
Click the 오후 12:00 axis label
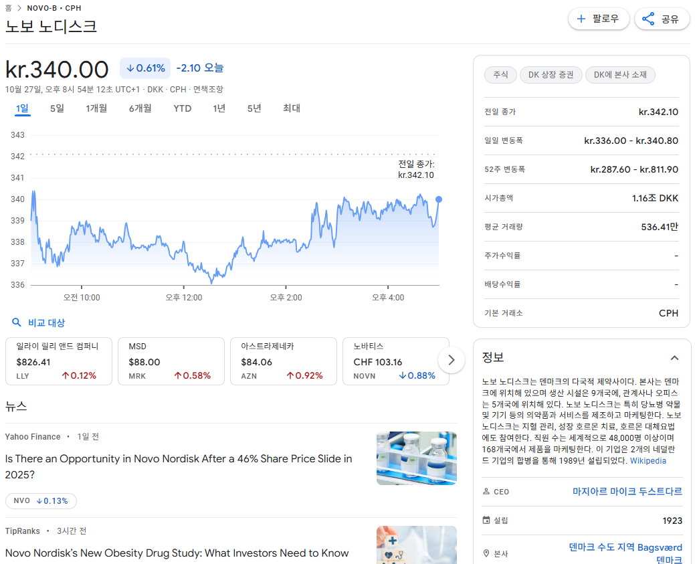pos(183,298)
